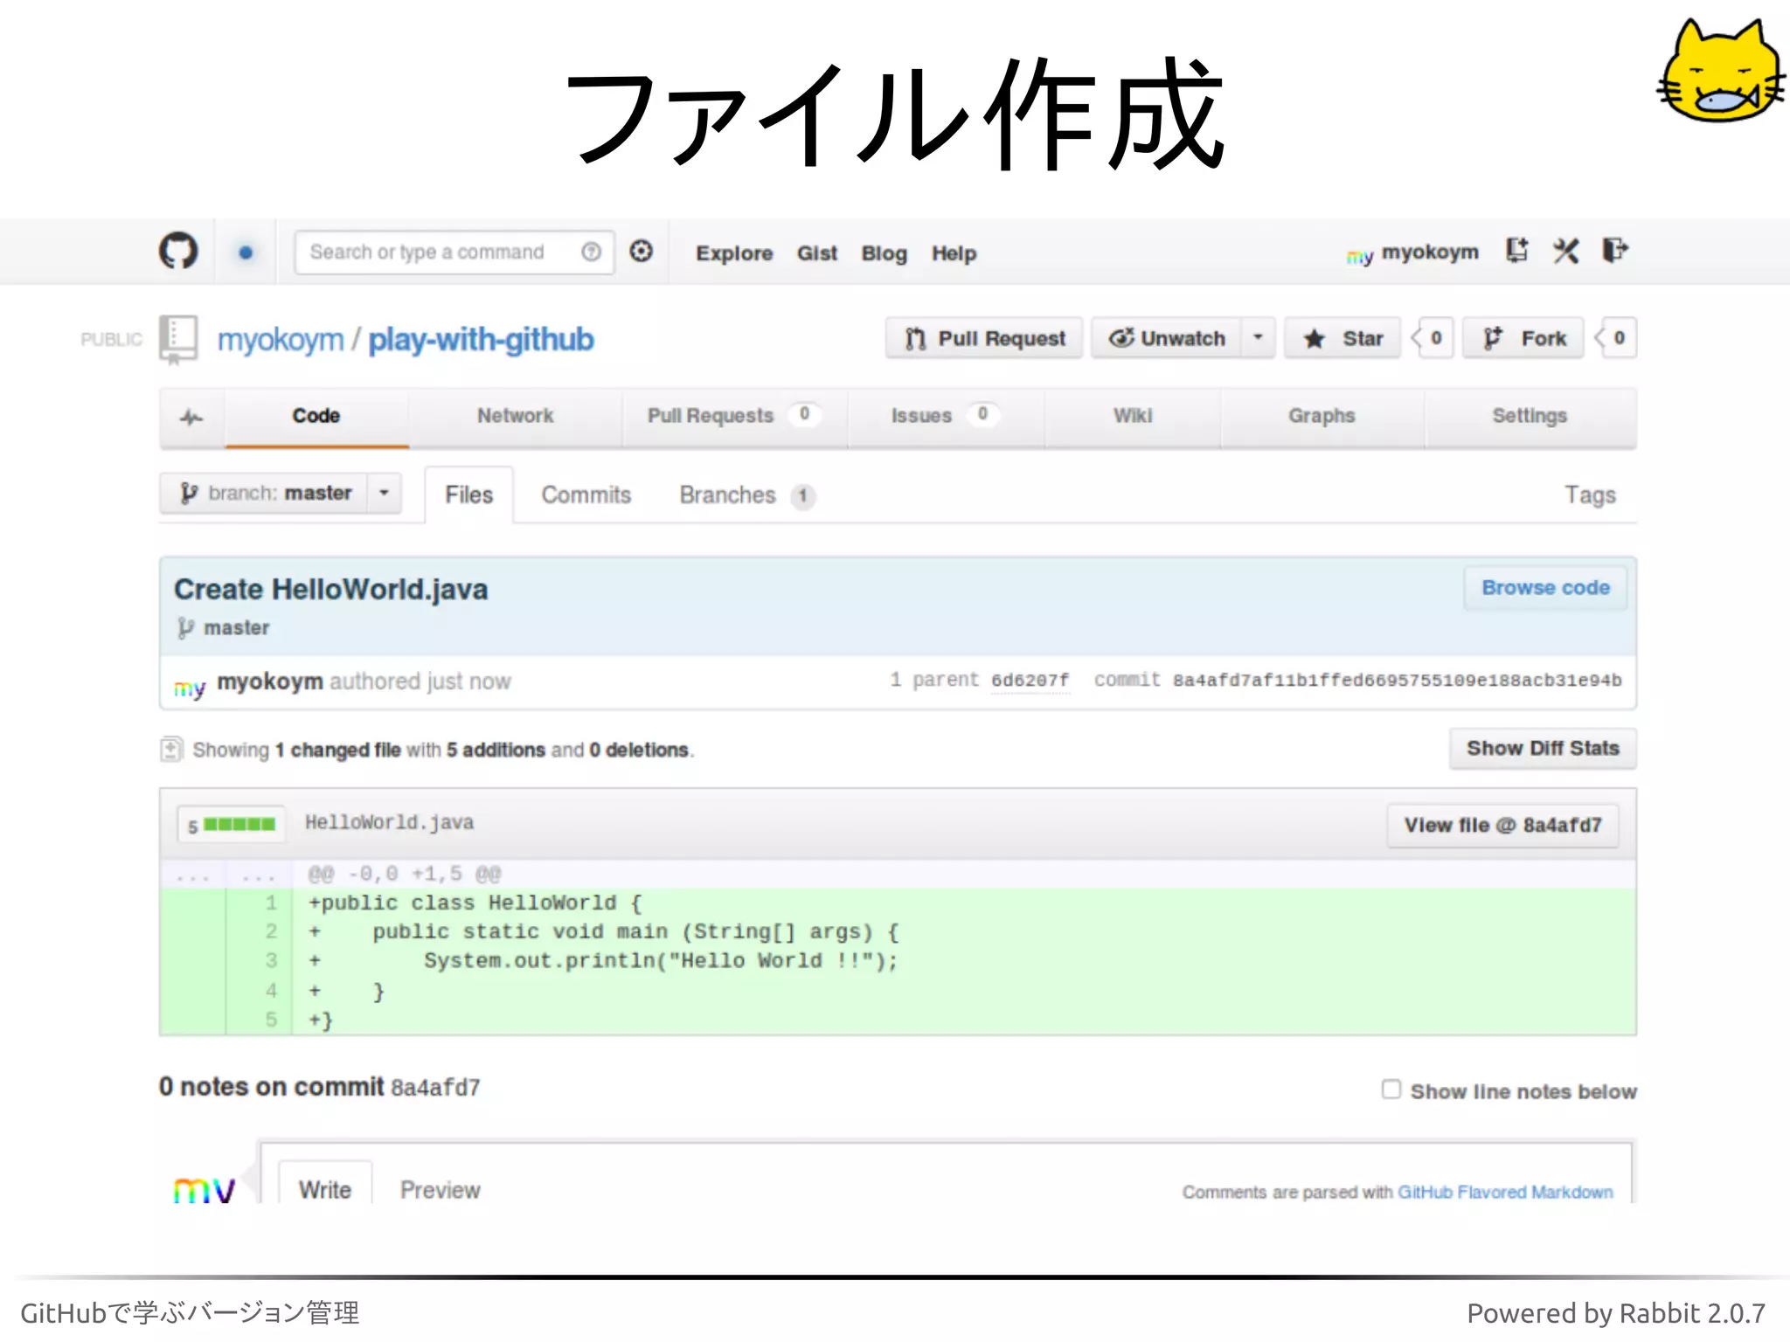The image size is (1790, 1342).
Task: Create a new repository icon
Action: click(1517, 251)
